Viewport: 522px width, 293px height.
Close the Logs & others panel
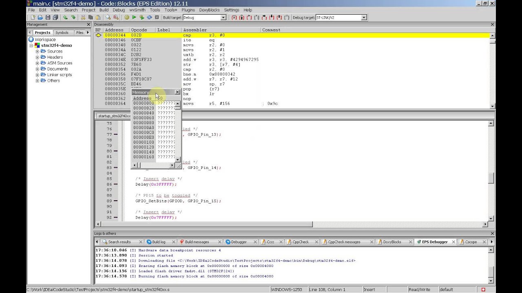pyautogui.click(x=492, y=234)
